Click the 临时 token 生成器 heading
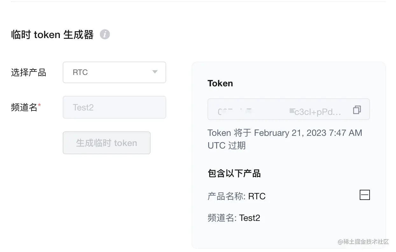 52,34
